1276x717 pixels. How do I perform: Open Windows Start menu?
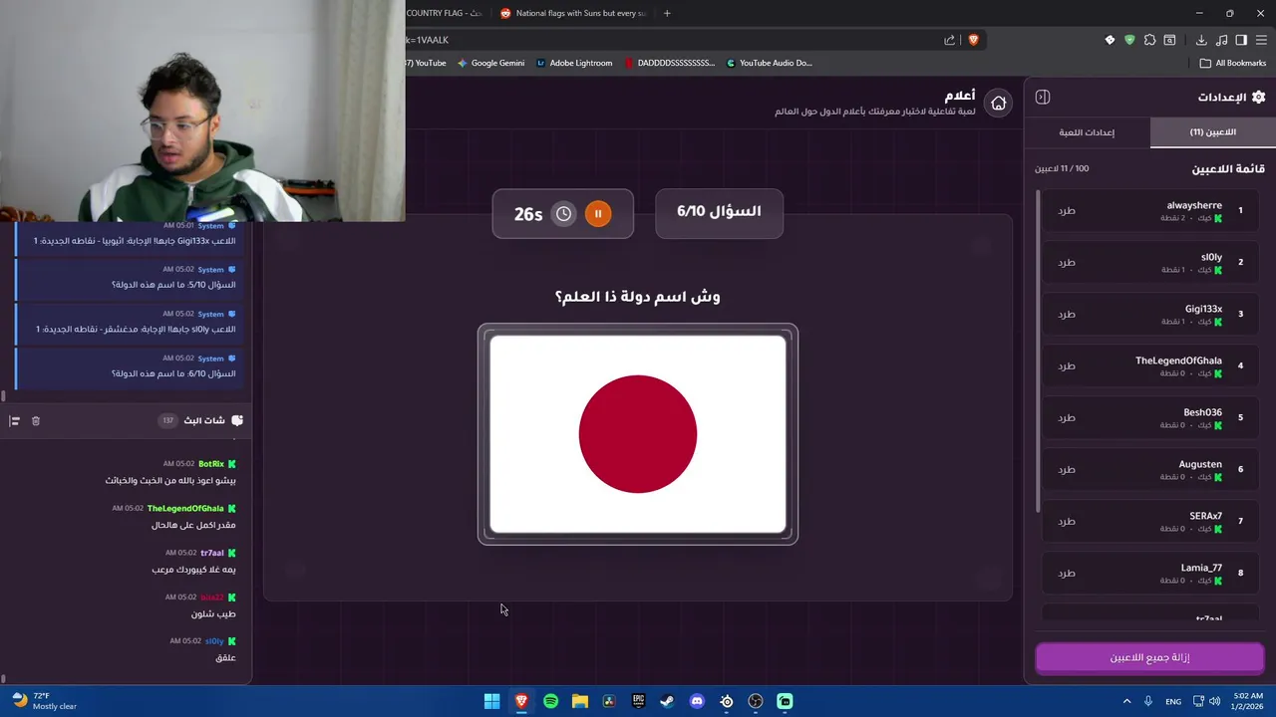pos(491,701)
